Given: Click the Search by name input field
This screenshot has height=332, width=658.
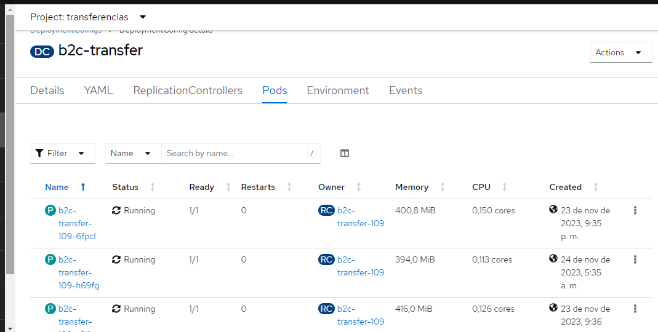Looking at the screenshot, I should (241, 154).
